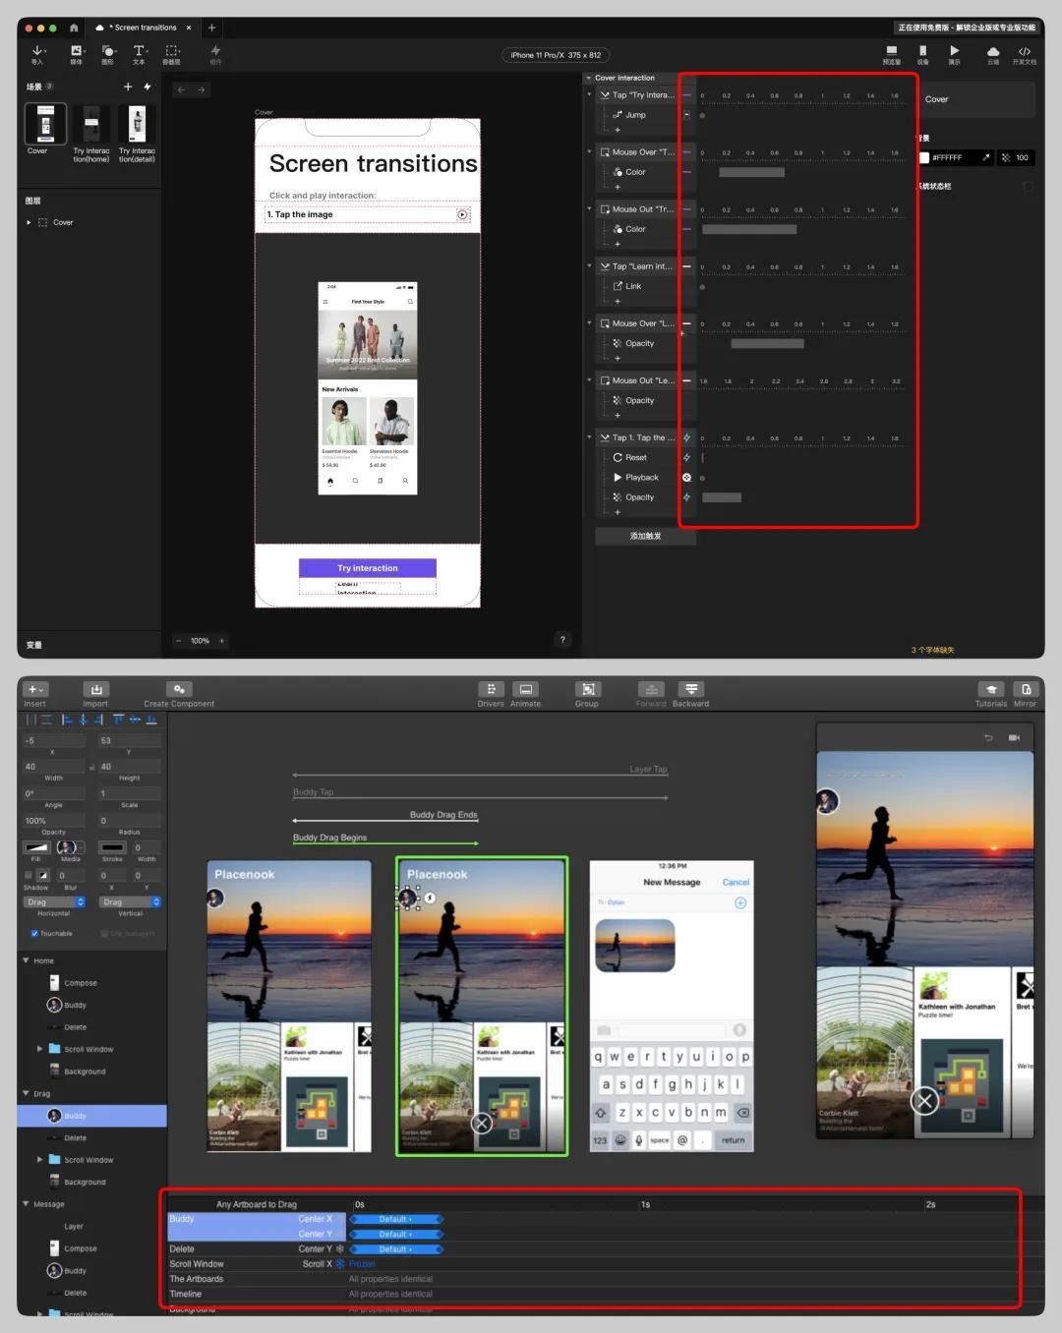Select the selected Buddy layer under Drag

pyautogui.click(x=91, y=1116)
